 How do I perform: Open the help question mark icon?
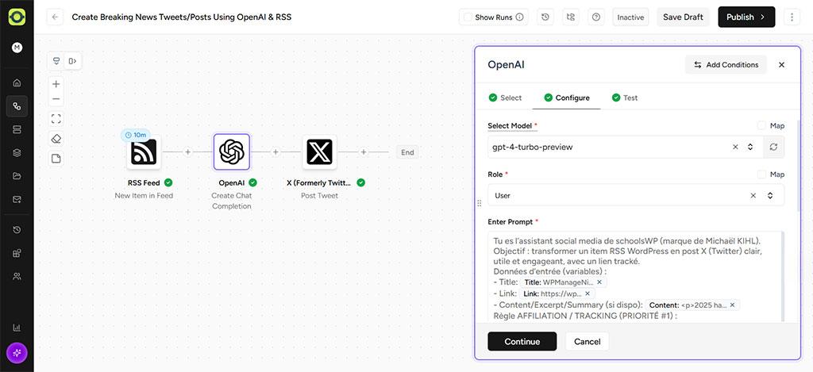click(x=596, y=17)
